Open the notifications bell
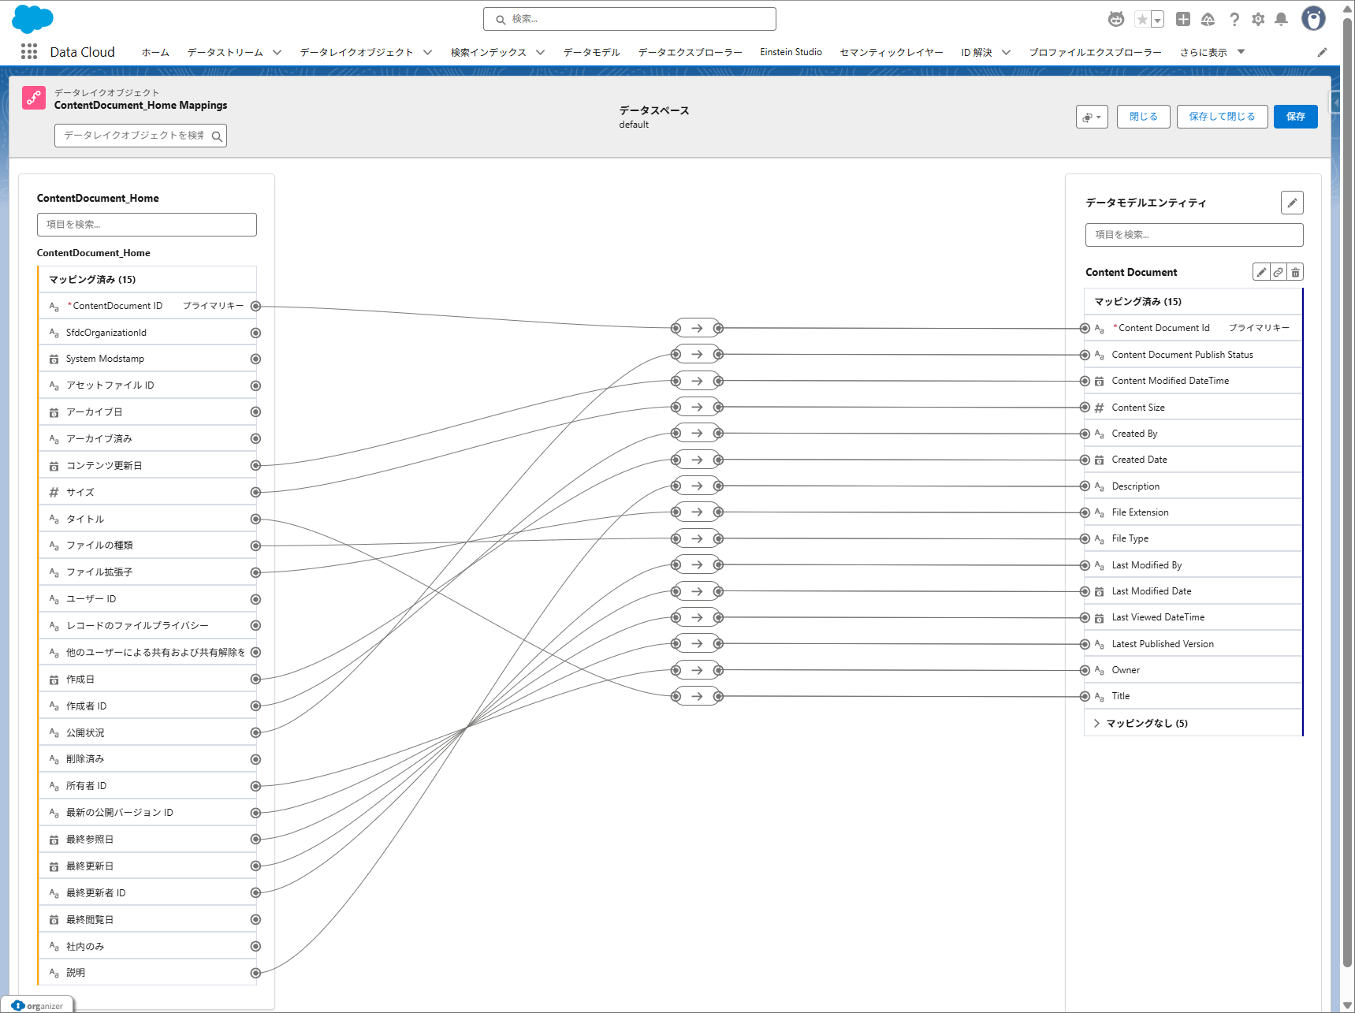Viewport: 1355px width, 1013px height. point(1281,20)
